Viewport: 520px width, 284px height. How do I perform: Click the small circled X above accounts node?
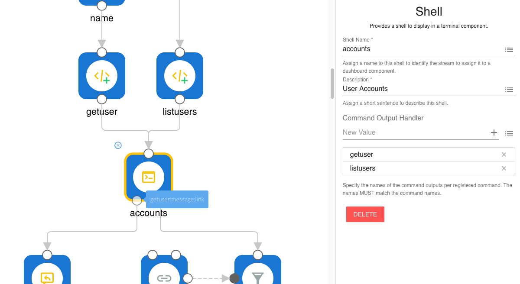pos(118,145)
